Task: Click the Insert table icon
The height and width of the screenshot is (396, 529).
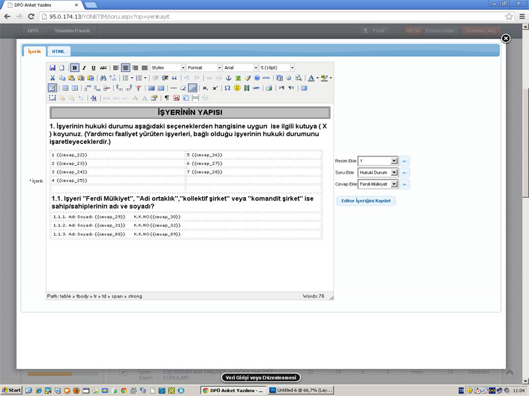Action: coord(52,88)
